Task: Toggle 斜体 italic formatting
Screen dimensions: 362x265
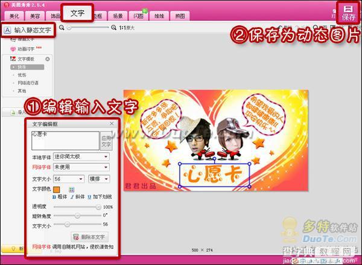Action: [x=77, y=197]
